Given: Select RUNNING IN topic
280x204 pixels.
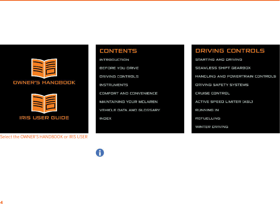Looking at the screenshot, I should 207,110.
